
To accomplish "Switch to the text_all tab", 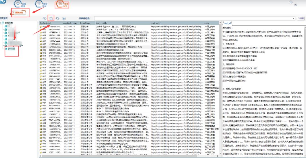I will pyautogui.click(x=227, y=23).
